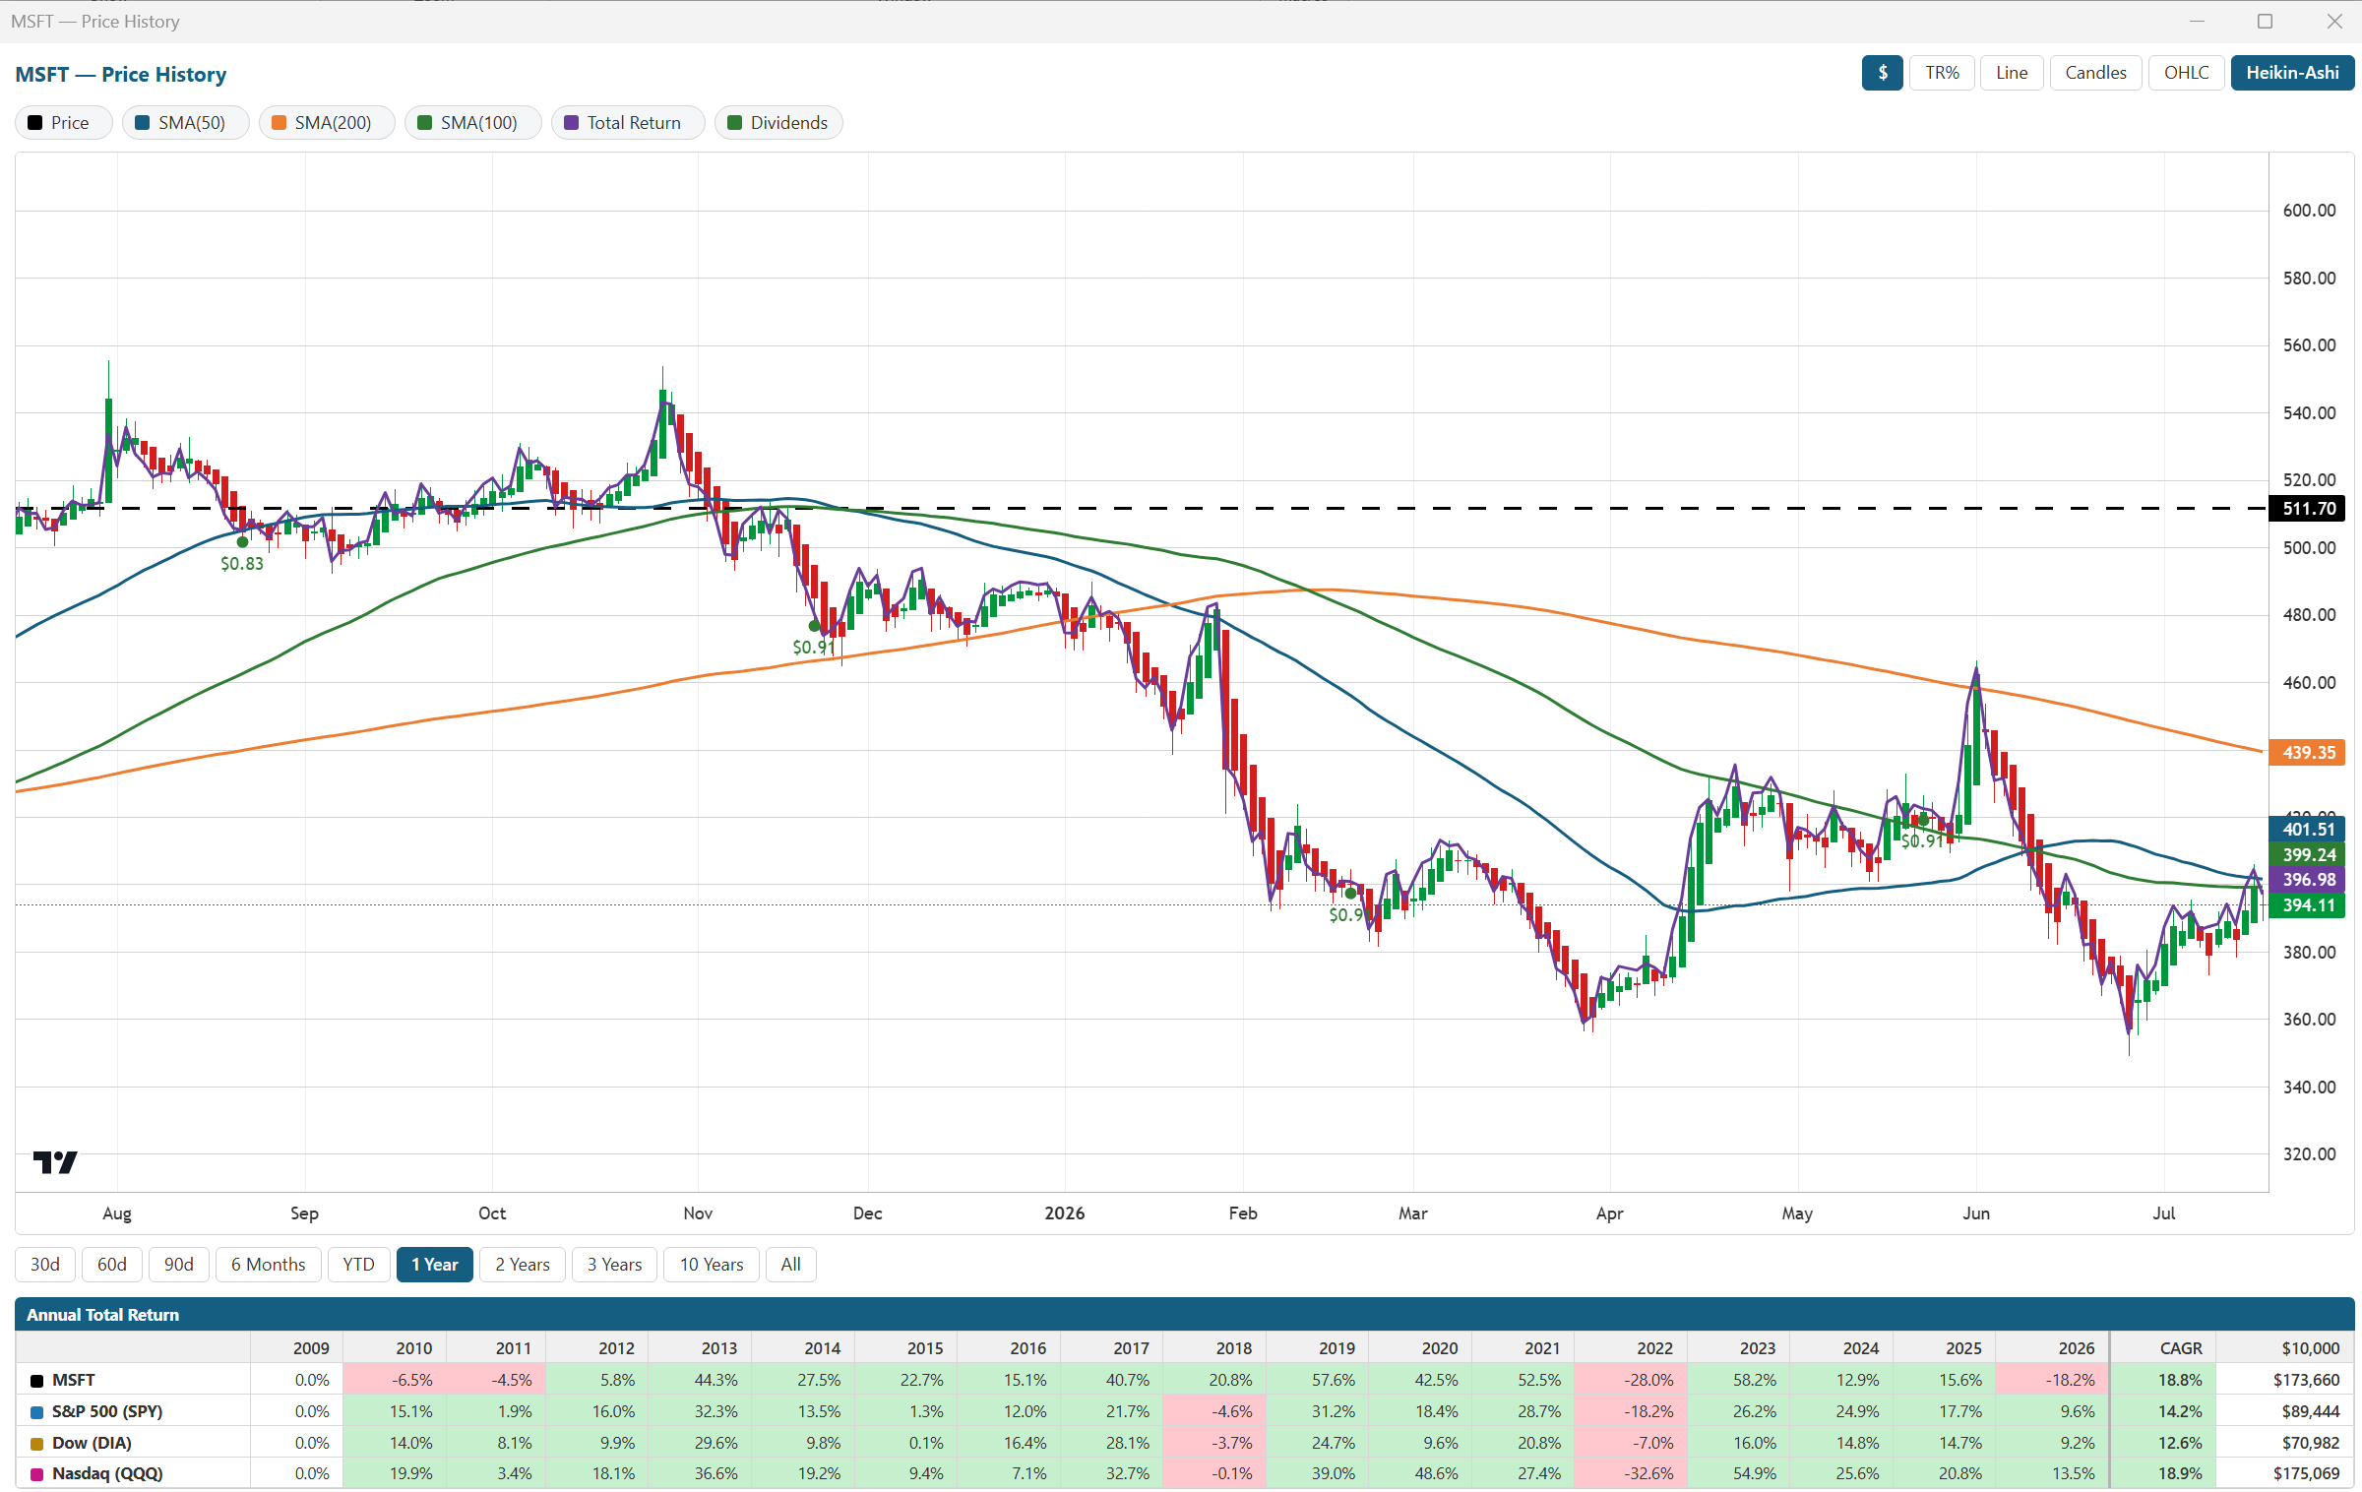This screenshot has width=2362, height=1492.
Task: Click the Nasdaq (QQQ) row label
Action: (107, 1473)
